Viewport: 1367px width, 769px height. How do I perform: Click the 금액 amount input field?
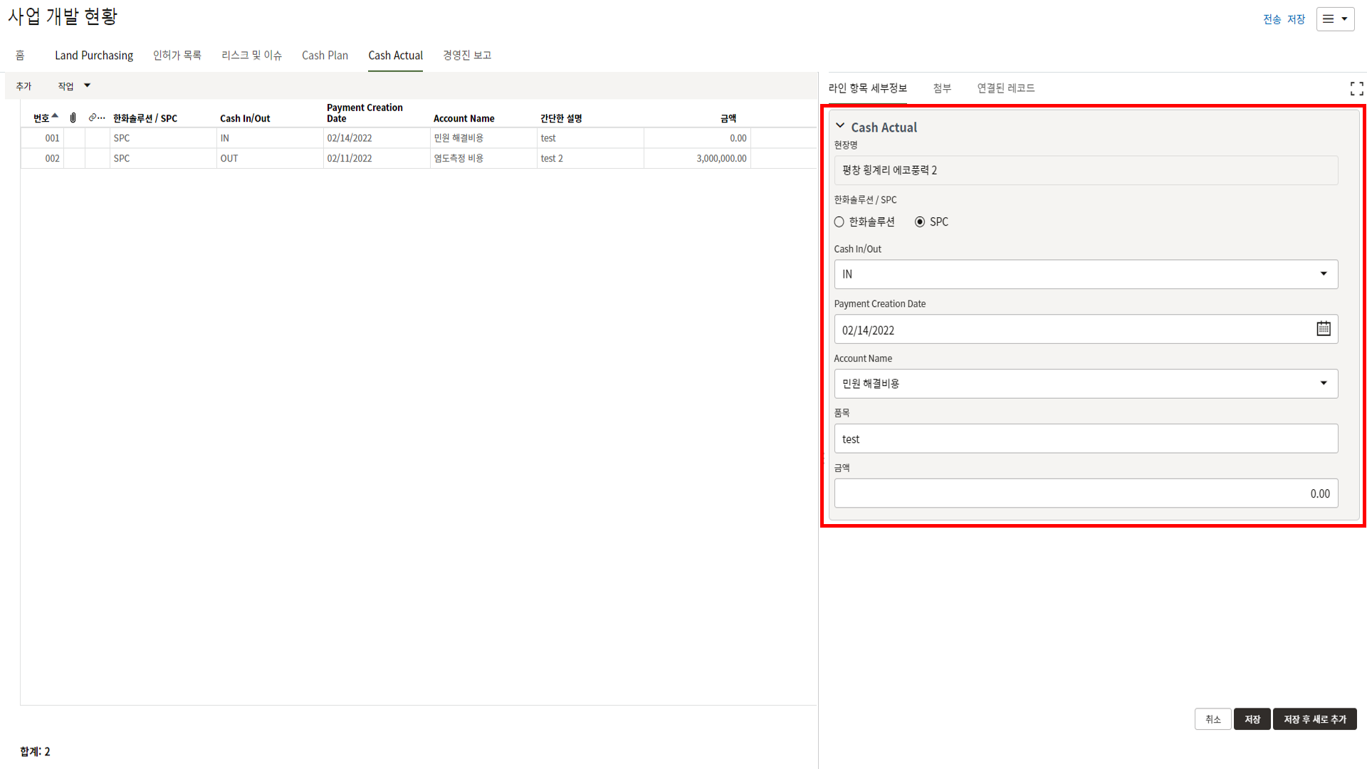tap(1085, 493)
